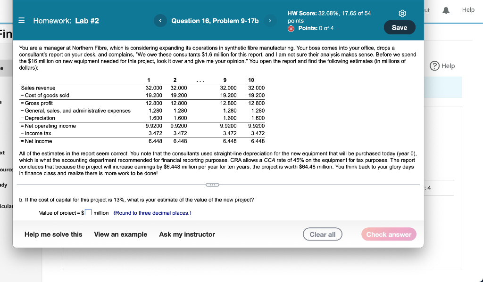Screen dimensions: 483x282
Task: Go to the next question arrow
Action: pyautogui.click(x=270, y=21)
